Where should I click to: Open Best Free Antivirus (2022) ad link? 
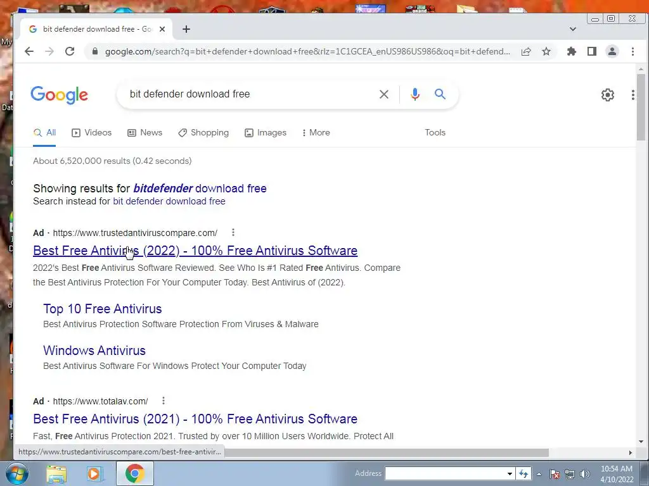(195, 251)
